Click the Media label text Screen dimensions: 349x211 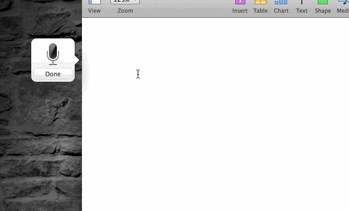[343, 11]
